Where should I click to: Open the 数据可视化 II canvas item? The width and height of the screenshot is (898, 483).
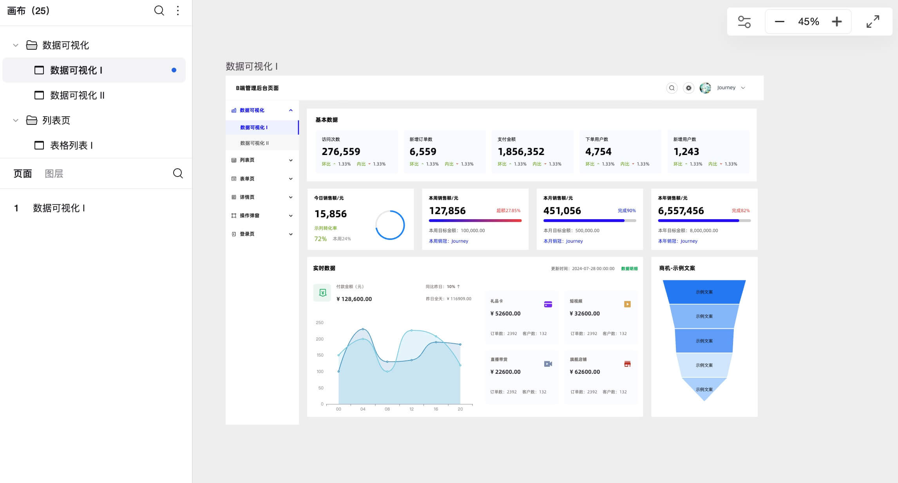77,96
